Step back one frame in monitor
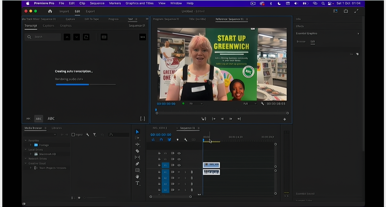386x207 pixels. 223,119
